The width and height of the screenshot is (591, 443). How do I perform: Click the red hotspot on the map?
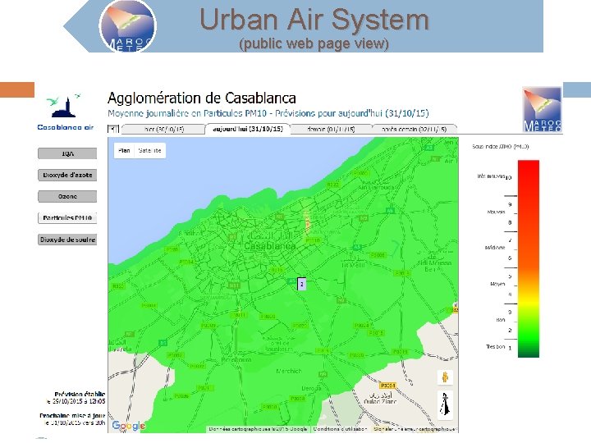[307, 224]
